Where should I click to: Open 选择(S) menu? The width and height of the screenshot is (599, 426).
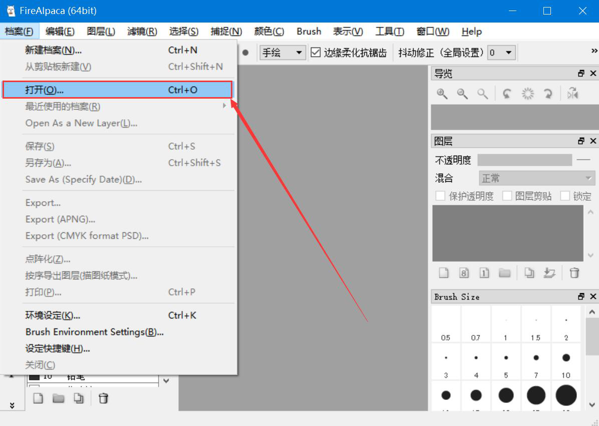(x=184, y=32)
